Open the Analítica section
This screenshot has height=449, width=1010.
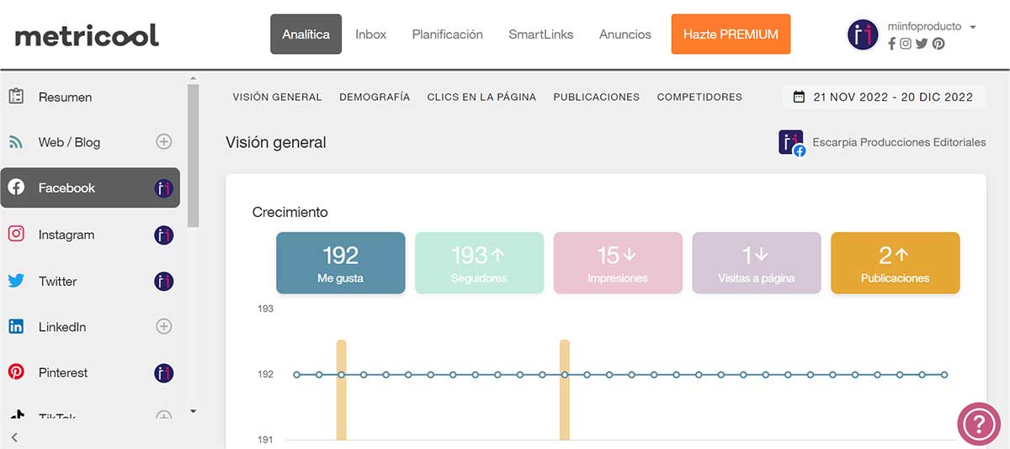(306, 34)
